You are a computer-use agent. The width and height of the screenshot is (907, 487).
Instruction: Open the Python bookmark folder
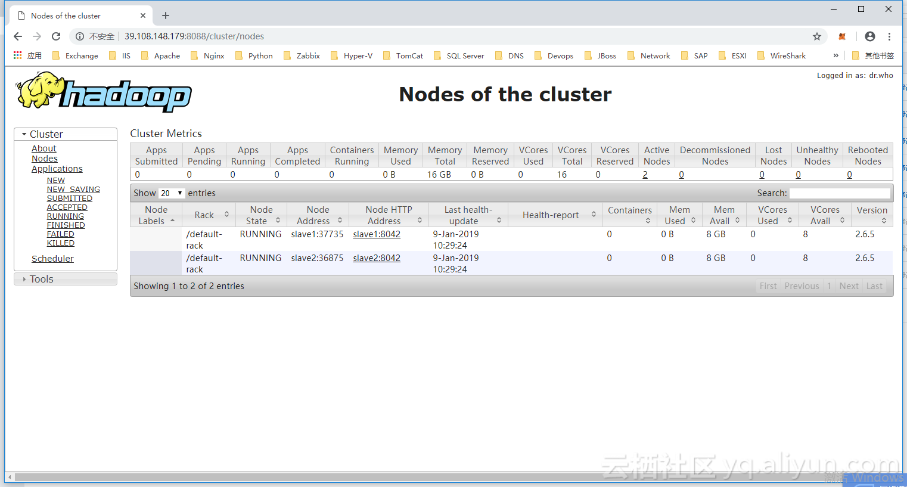click(254, 56)
